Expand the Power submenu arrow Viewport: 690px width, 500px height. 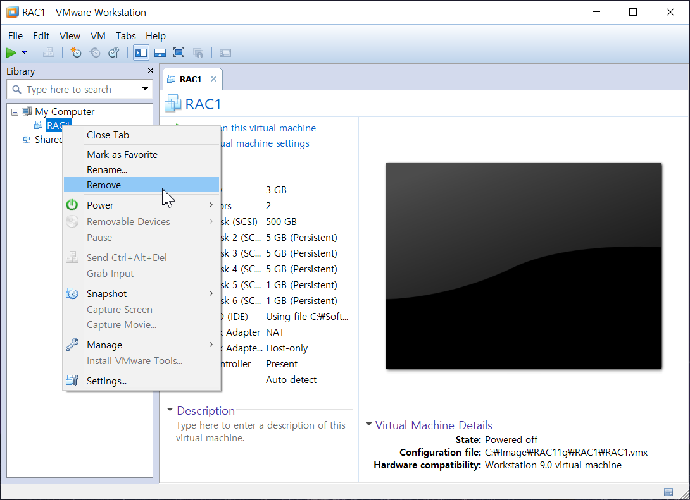coord(211,205)
